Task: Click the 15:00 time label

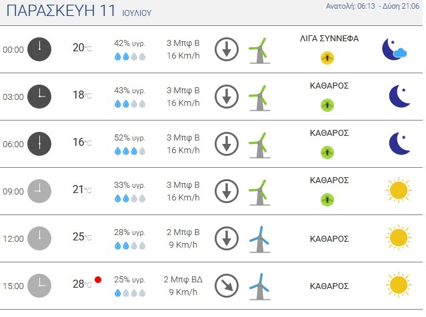Action: pos(13,286)
